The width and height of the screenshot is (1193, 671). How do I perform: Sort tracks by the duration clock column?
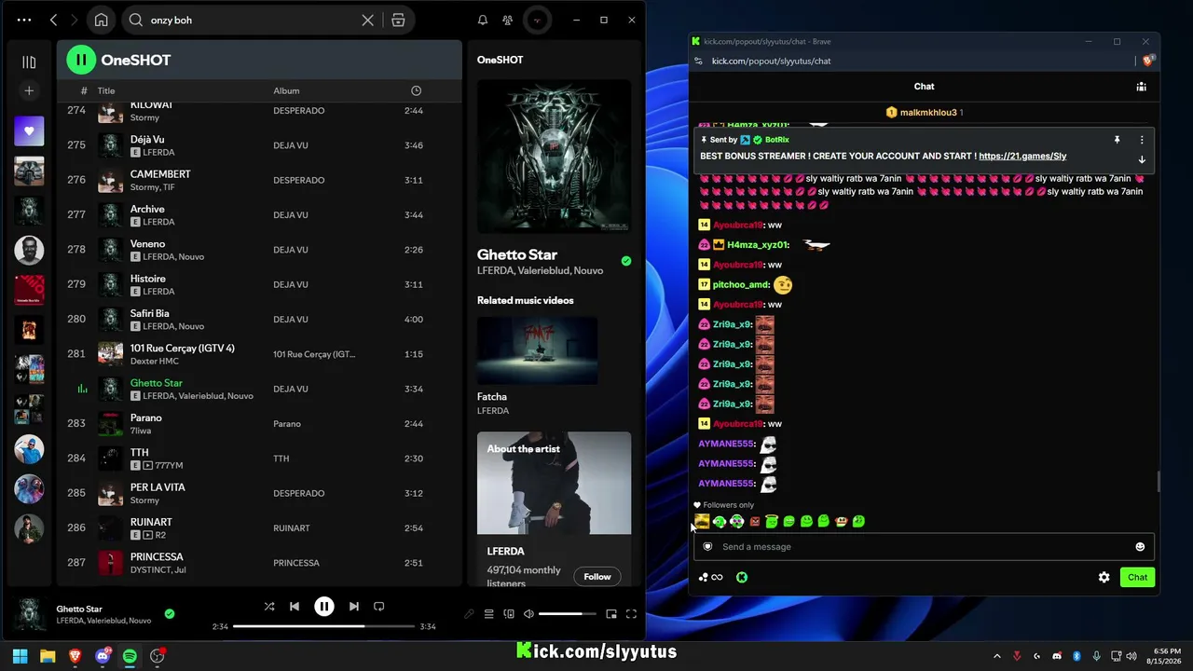[x=417, y=90]
